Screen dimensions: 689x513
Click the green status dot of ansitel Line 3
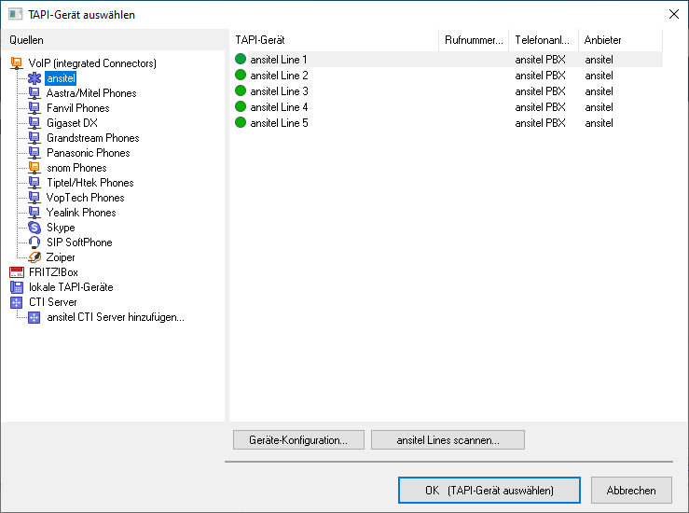point(241,91)
